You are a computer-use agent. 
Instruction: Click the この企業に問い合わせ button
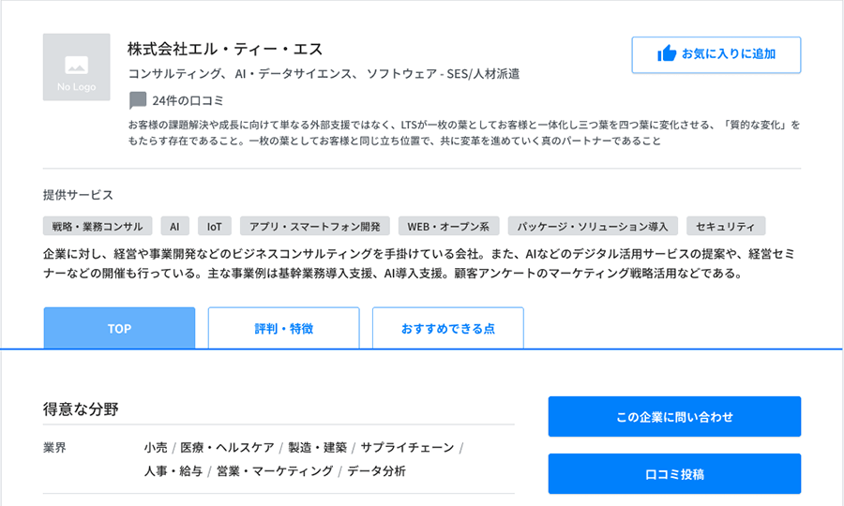674,417
